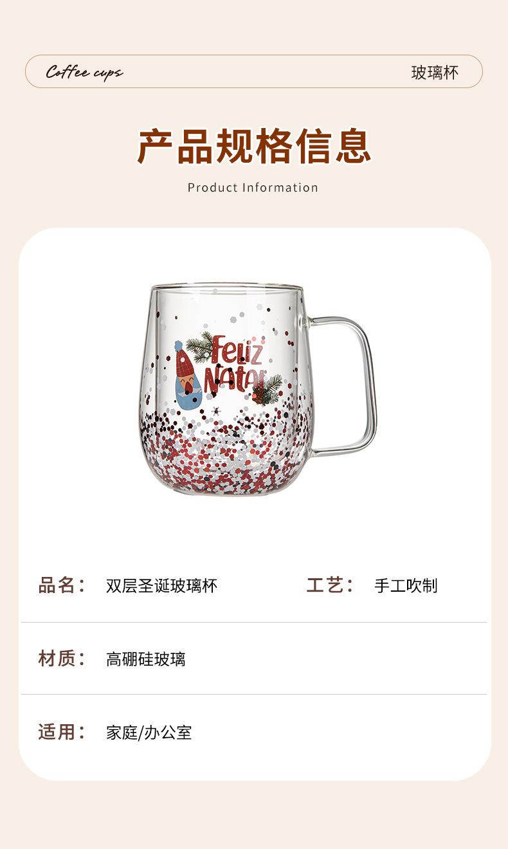Click the 适用 label
The width and height of the screenshot is (508, 849).
[62, 732]
